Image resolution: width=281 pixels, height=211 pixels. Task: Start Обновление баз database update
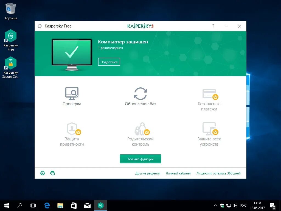140,93
